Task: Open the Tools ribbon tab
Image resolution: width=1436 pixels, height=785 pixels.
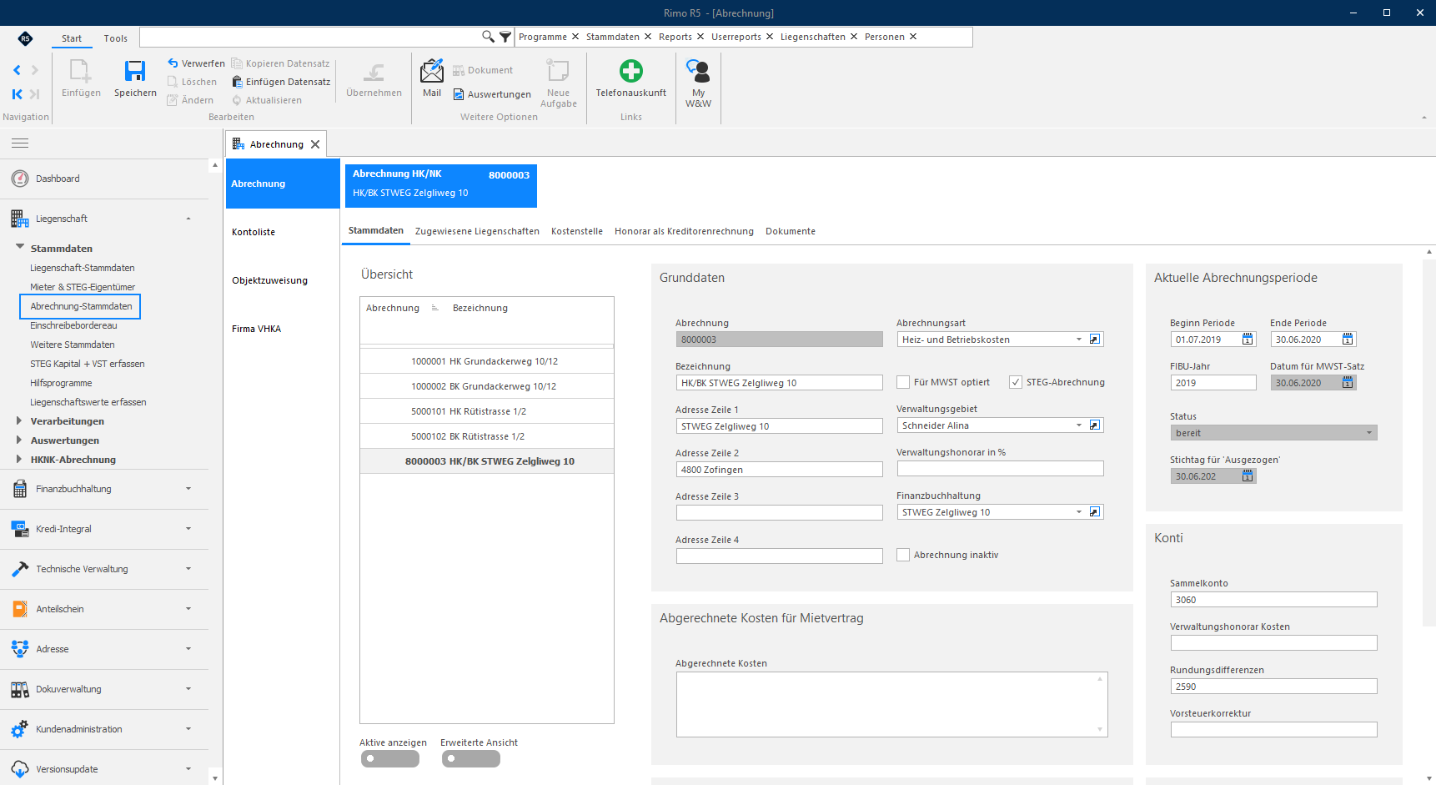Action: click(116, 38)
